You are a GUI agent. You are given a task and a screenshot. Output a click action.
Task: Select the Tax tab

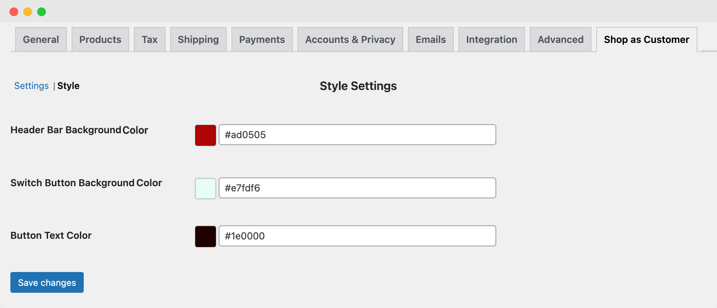[x=149, y=39]
